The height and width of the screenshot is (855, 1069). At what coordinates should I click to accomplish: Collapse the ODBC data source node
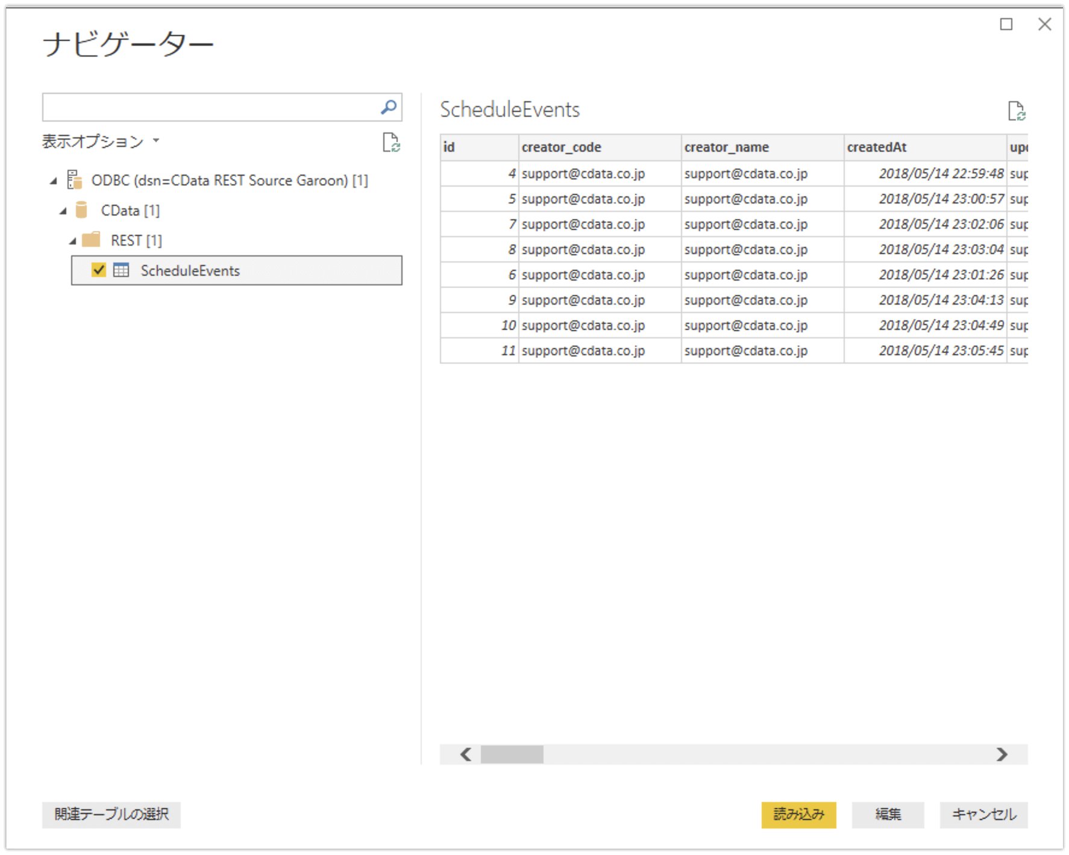[x=54, y=181]
